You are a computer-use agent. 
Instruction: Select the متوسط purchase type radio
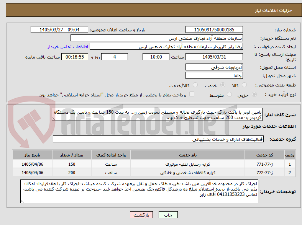pyautogui.click(x=229, y=95)
